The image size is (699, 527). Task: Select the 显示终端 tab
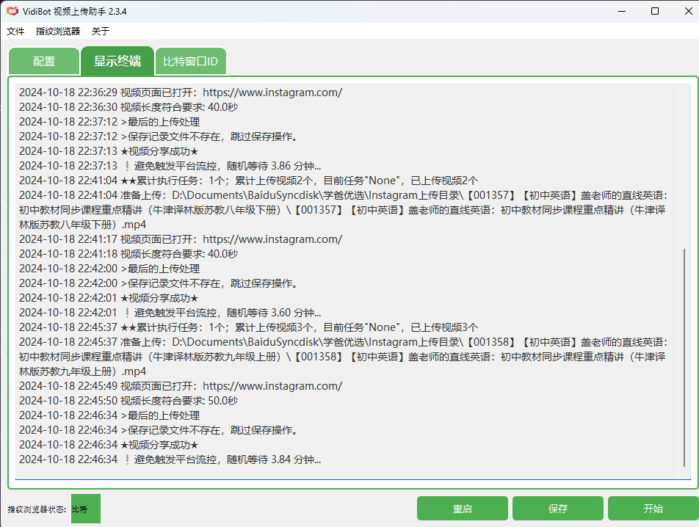pyautogui.click(x=117, y=61)
